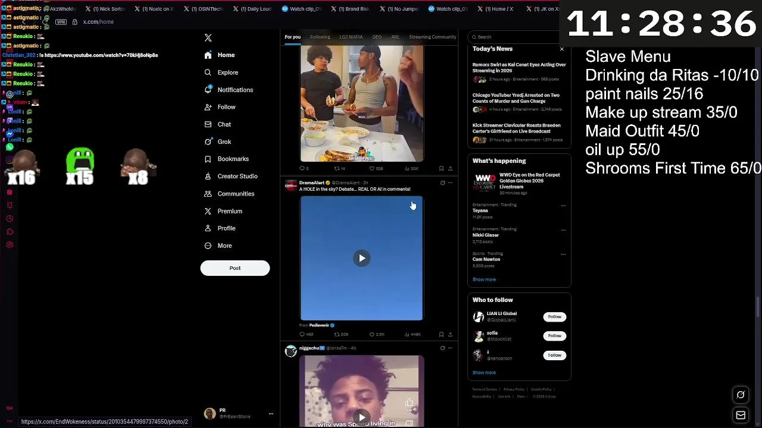Screen dimensions: 762x428
Task: Open Grok floating button at bottom right
Action: [x=741, y=395]
